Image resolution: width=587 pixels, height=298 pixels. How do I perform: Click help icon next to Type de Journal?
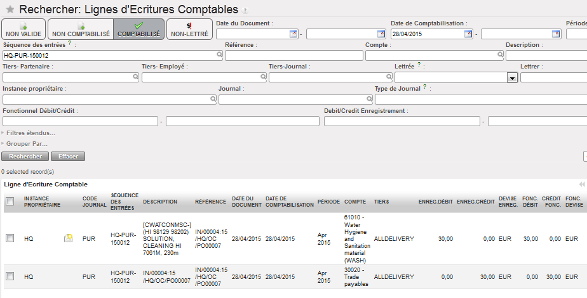pyautogui.click(x=424, y=87)
